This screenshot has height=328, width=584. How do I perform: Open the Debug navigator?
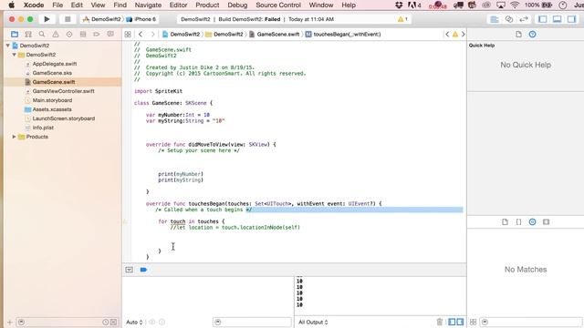coord(83,35)
